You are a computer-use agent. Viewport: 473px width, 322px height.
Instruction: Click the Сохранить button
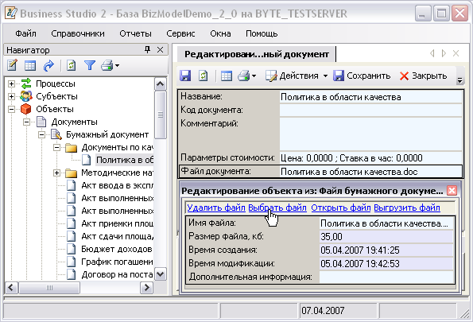coord(362,76)
